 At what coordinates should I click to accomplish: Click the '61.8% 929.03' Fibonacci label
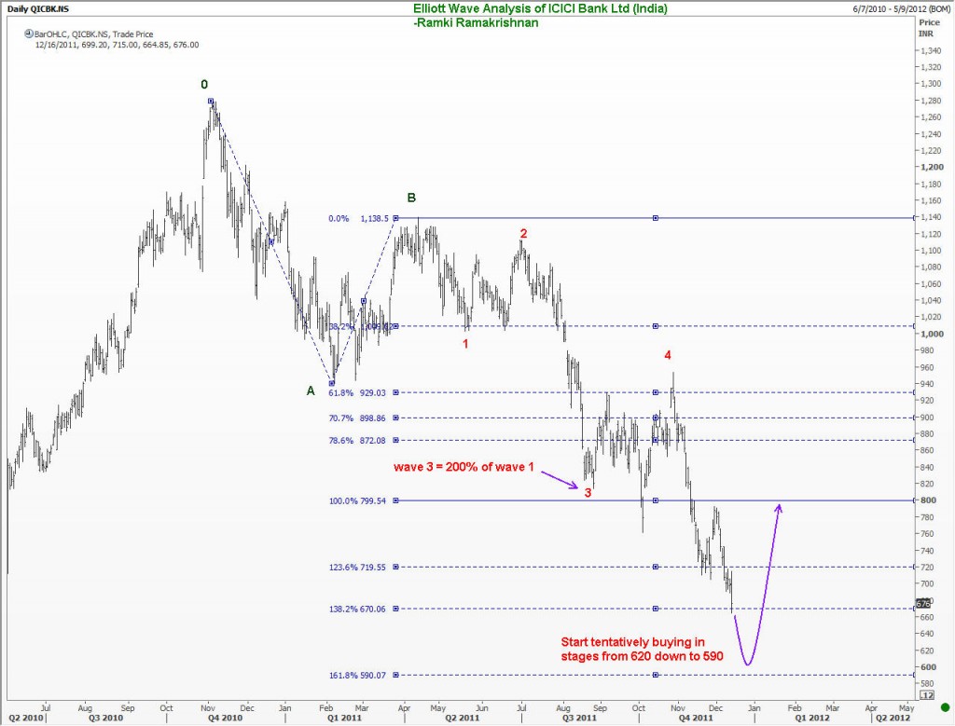[x=357, y=393]
